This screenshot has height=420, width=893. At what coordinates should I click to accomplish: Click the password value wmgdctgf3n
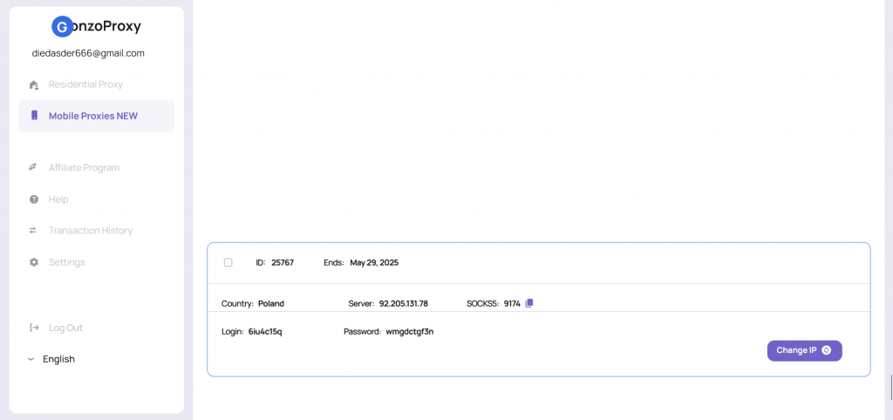coord(410,331)
